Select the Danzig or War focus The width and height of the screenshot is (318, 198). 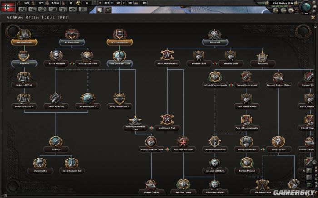click(278, 145)
